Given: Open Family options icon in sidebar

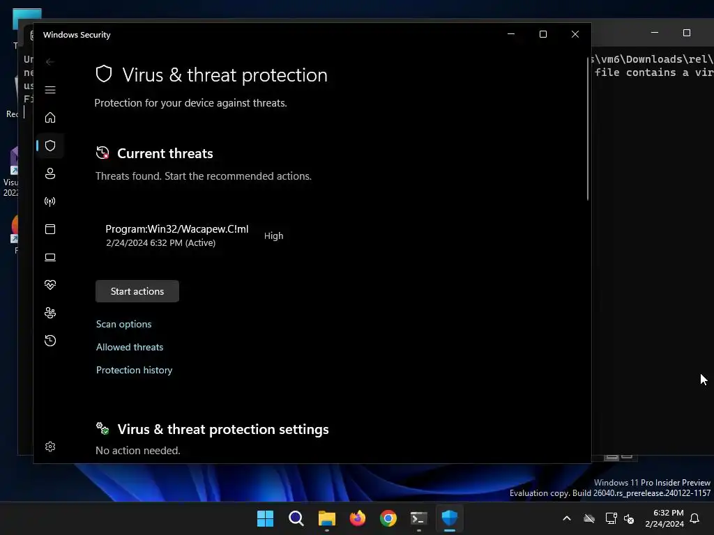Looking at the screenshot, I should coord(50,313).
